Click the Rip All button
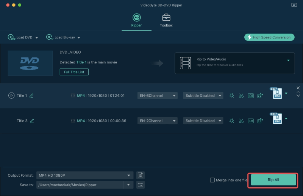This screenshot has height=196, width=303. point(273,180)
